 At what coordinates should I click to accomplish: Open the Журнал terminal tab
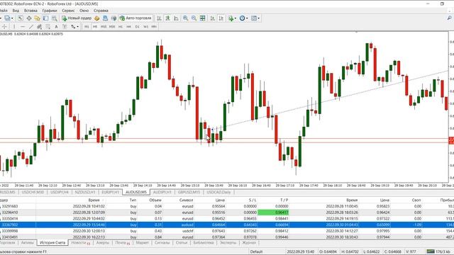click(249, 243)
